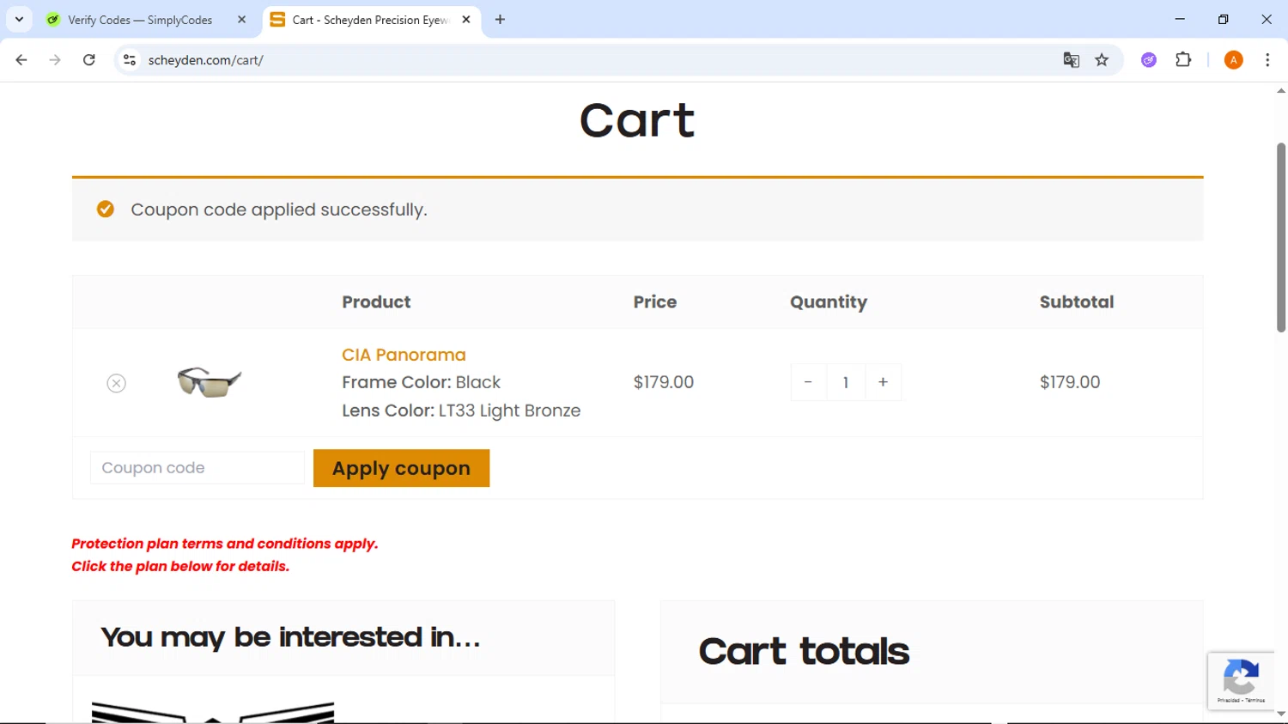Open the tab search dropdown arrow

tap(19, 19)
